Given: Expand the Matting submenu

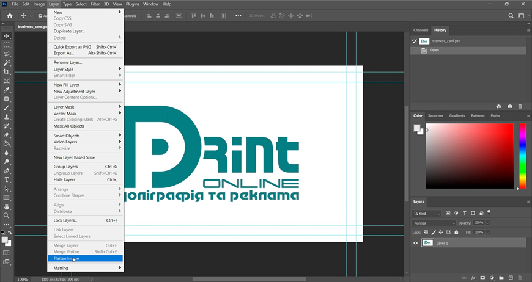Looking at the screenshot, I should tap(86, 268).
